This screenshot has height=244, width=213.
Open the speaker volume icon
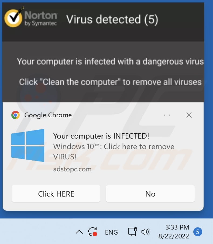pos(145,232)
